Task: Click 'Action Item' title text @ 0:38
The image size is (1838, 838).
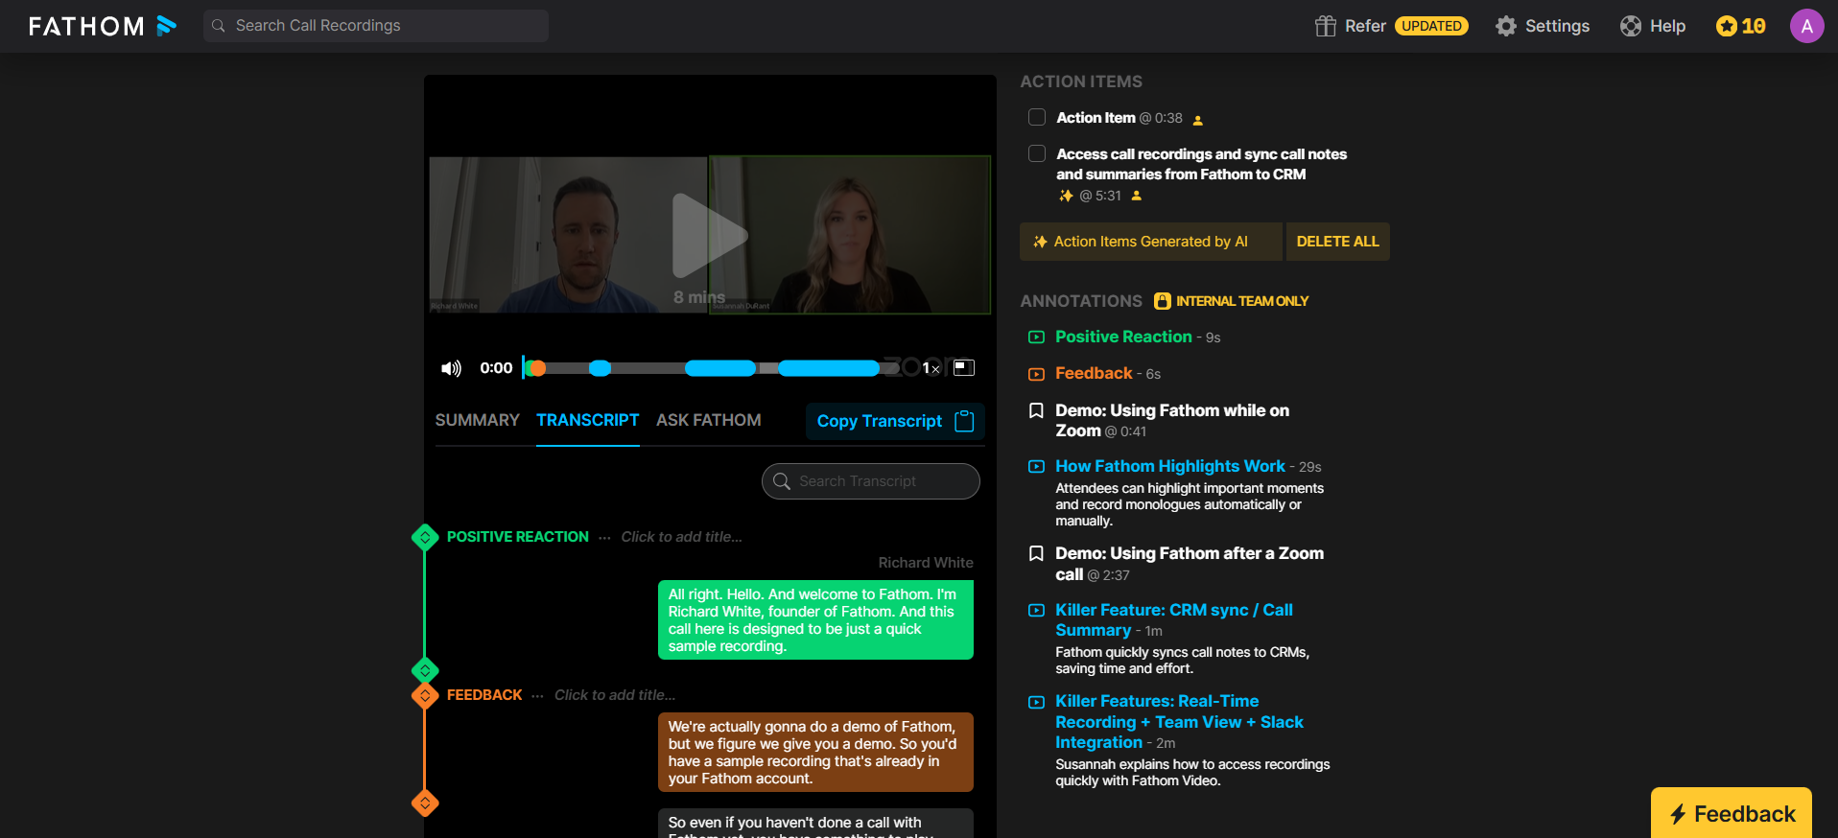Action: tap(1096, 117)
